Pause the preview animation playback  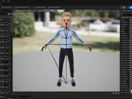(x=116, y=93)
